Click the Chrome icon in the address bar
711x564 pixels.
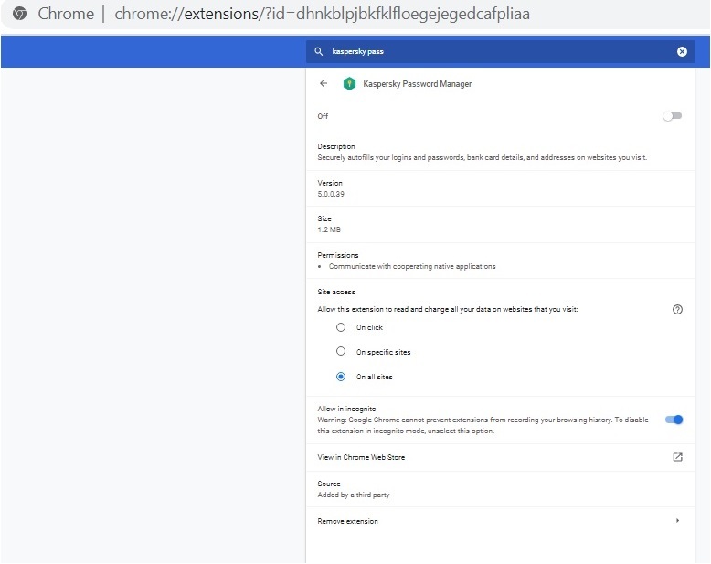tap(19, 14)
